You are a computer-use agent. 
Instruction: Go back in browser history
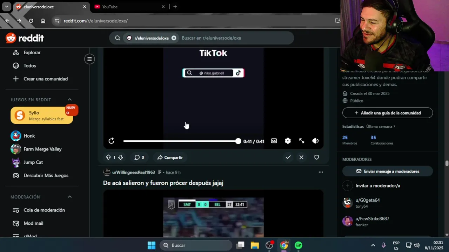[7, 21]
